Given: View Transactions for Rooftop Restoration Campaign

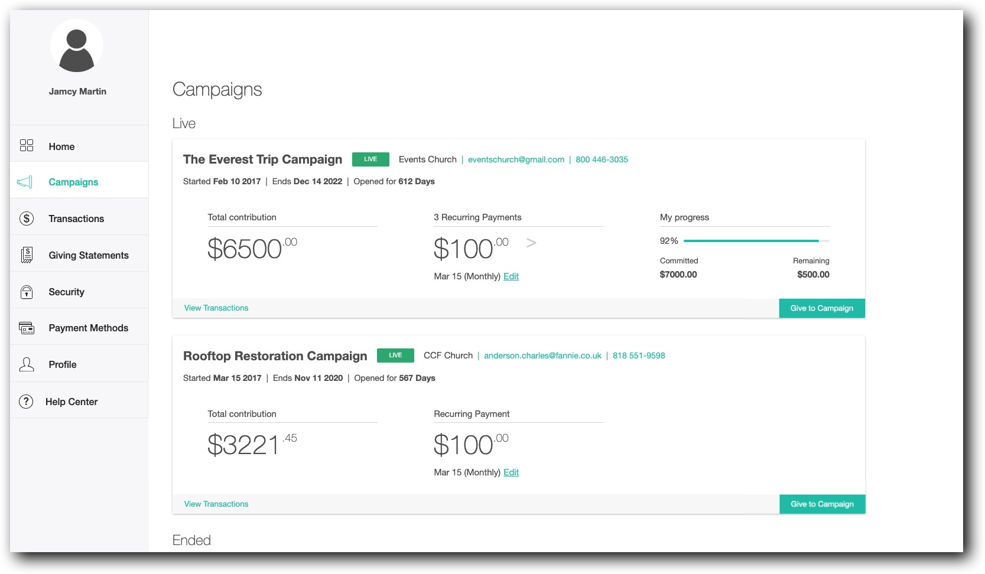Looking at the screenshot, I should [216, 504].
